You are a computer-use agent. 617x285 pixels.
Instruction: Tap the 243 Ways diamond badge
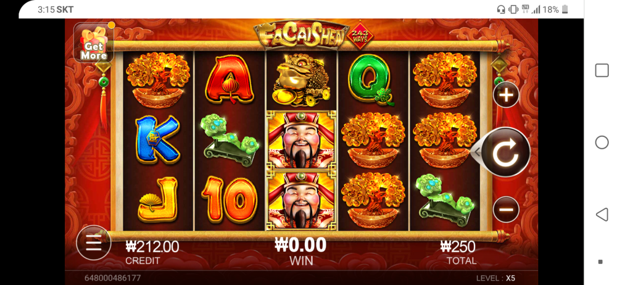point(360,35)
